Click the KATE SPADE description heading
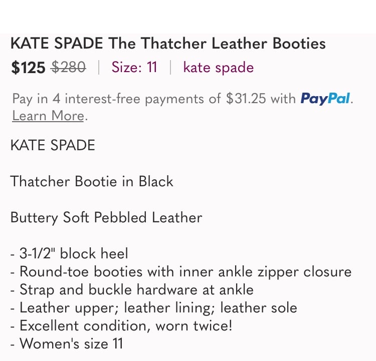376x361 pixels. 53,145
